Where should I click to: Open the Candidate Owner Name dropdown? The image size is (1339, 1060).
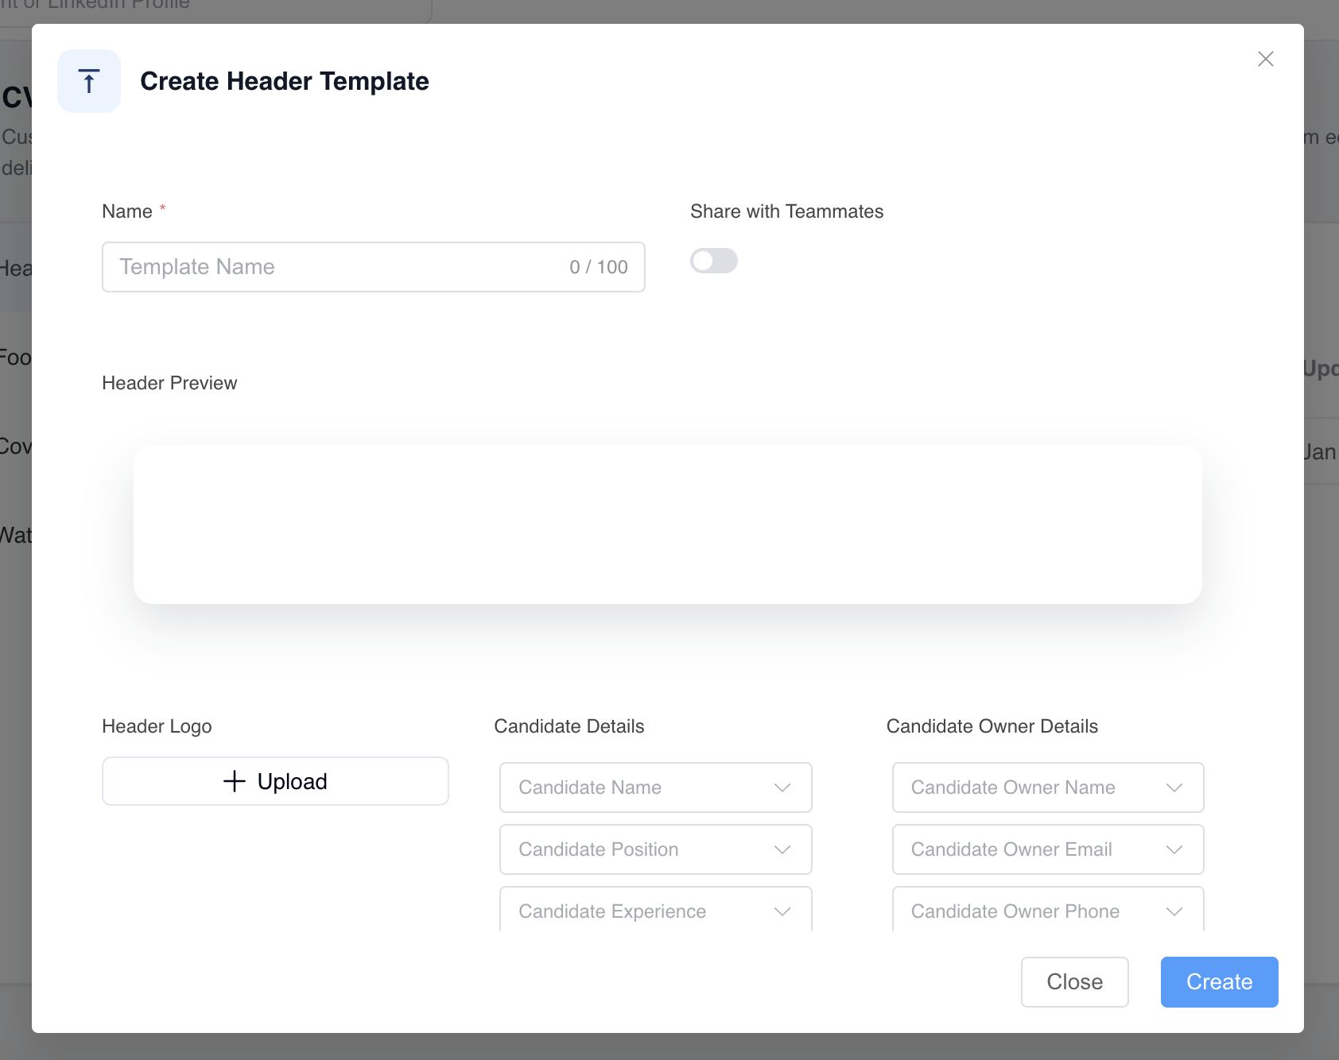(1048, 787)
